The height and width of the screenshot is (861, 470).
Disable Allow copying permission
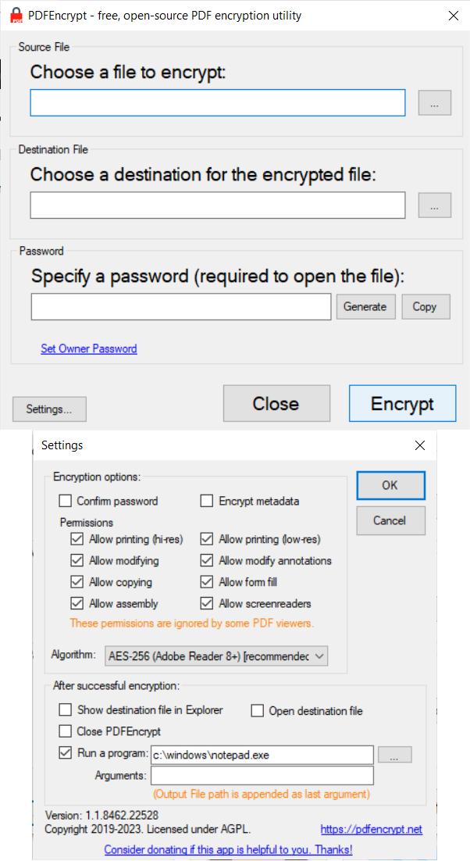click(x=77, y=582)
